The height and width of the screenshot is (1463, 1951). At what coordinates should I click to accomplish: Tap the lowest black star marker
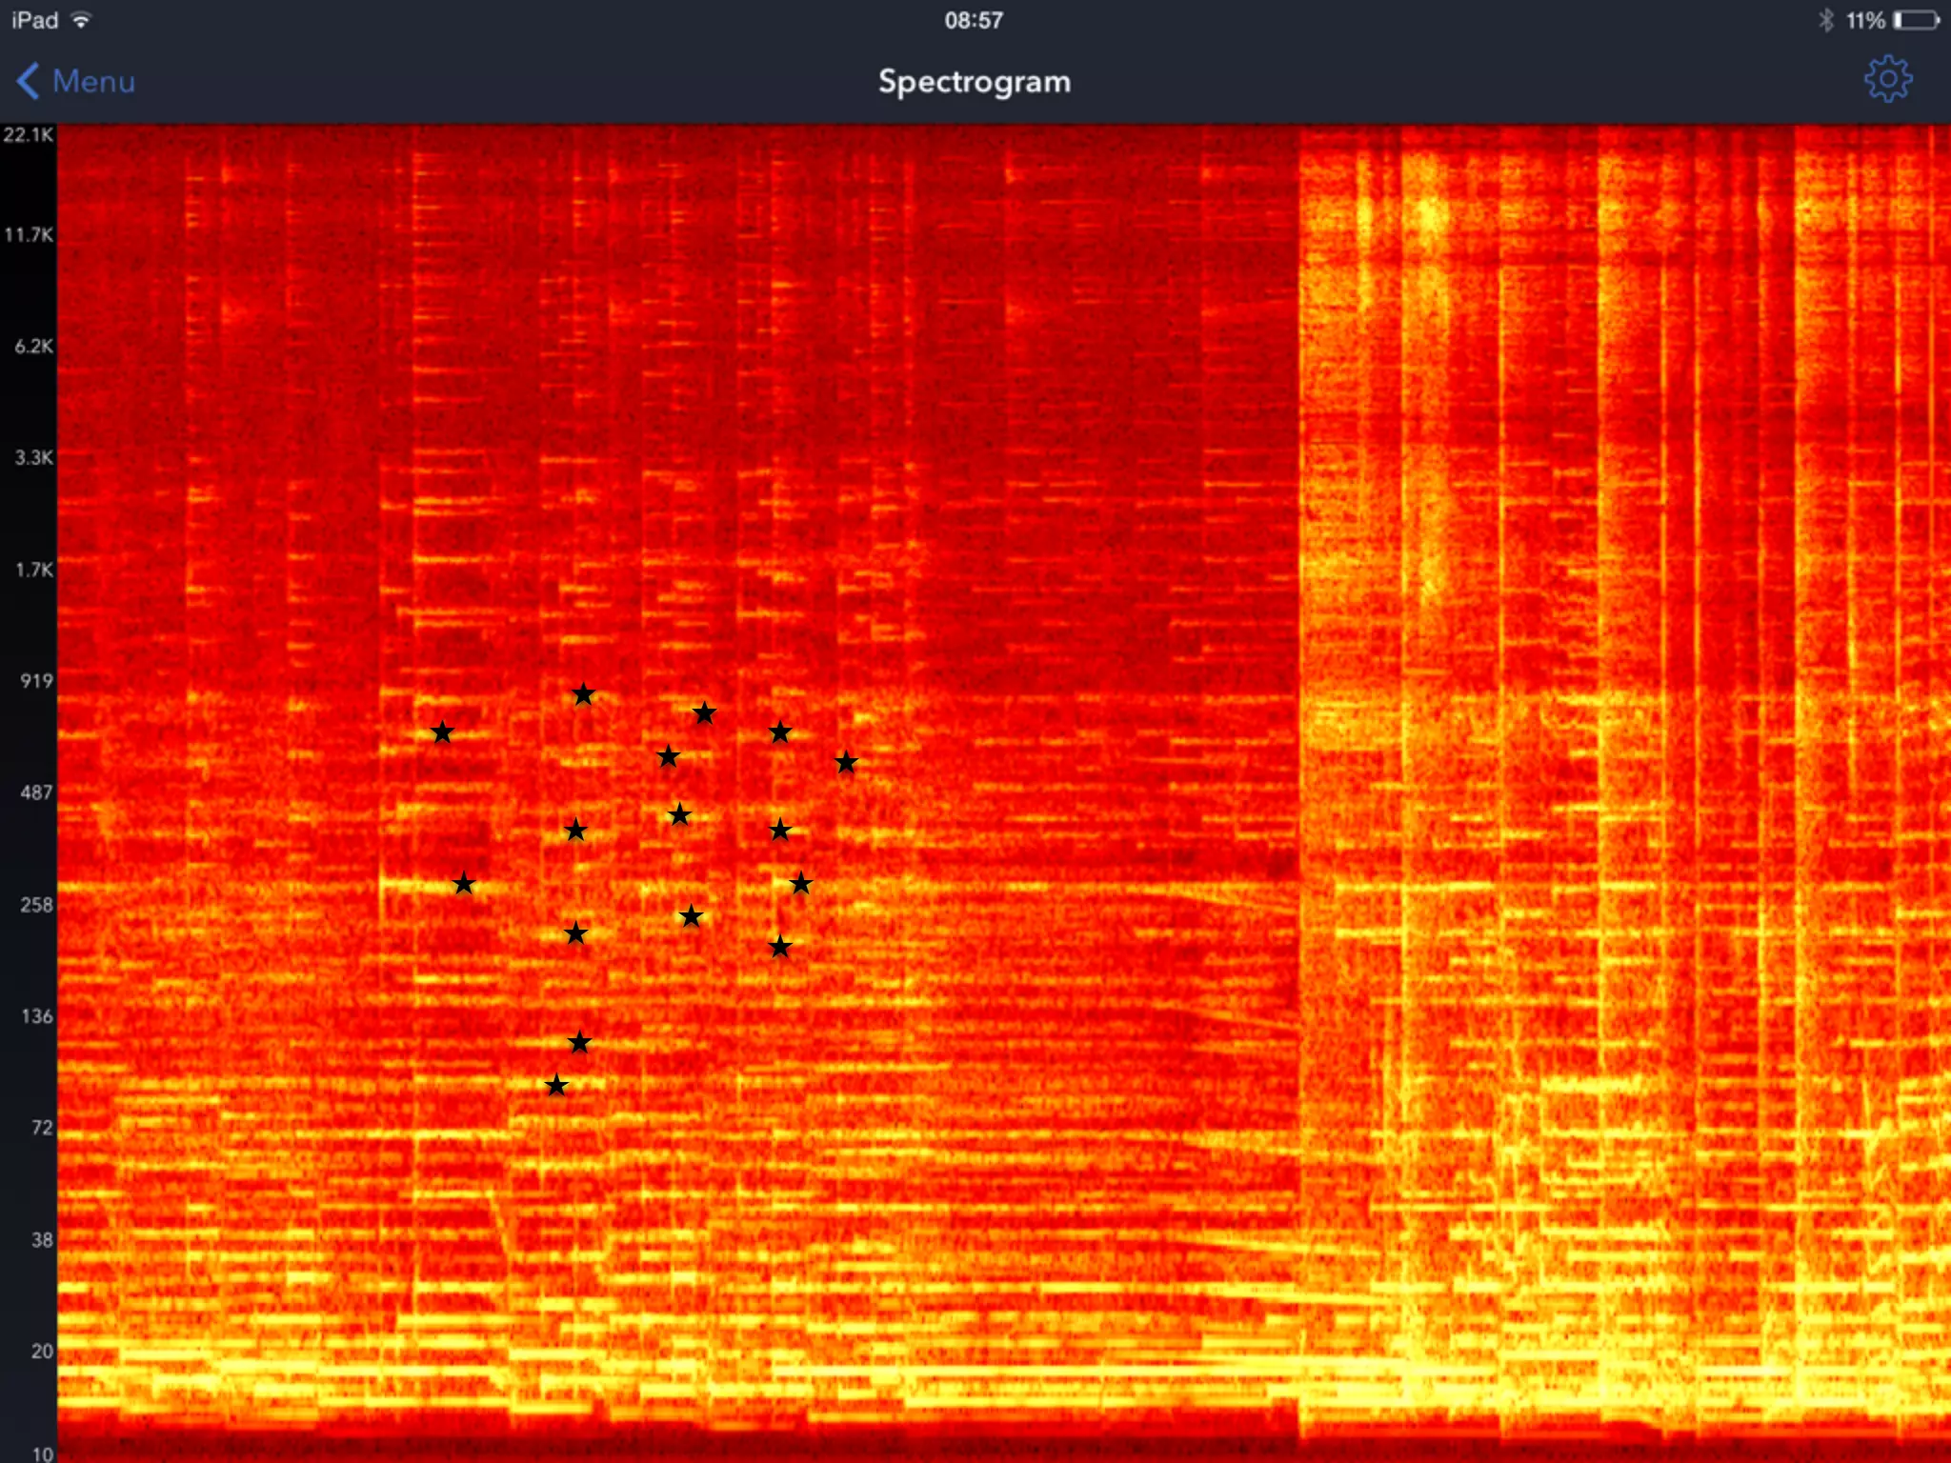556,1085
